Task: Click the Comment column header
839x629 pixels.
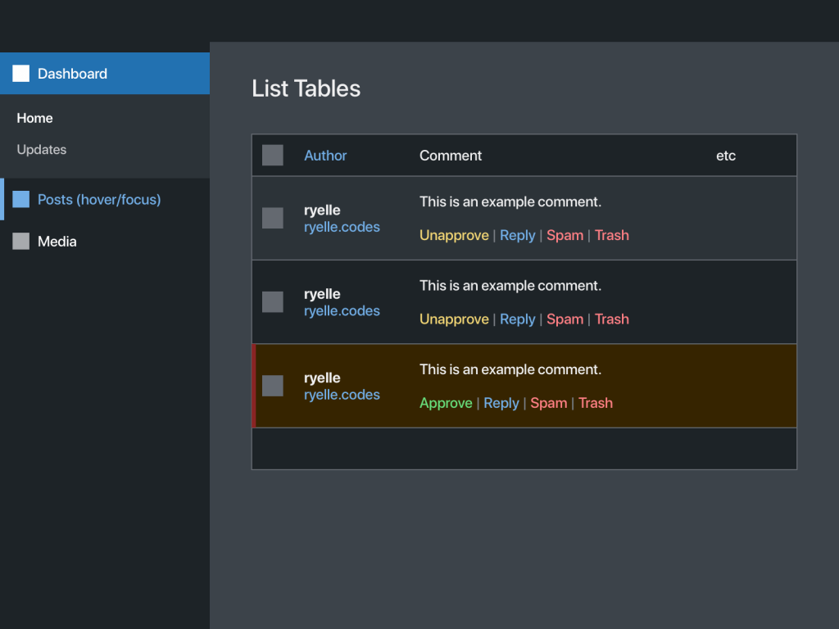Action: (x=451, y=156)
